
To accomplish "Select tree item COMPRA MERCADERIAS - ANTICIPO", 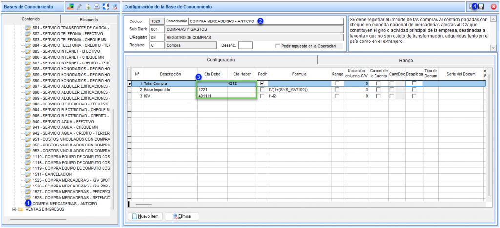I will point(65,204).
